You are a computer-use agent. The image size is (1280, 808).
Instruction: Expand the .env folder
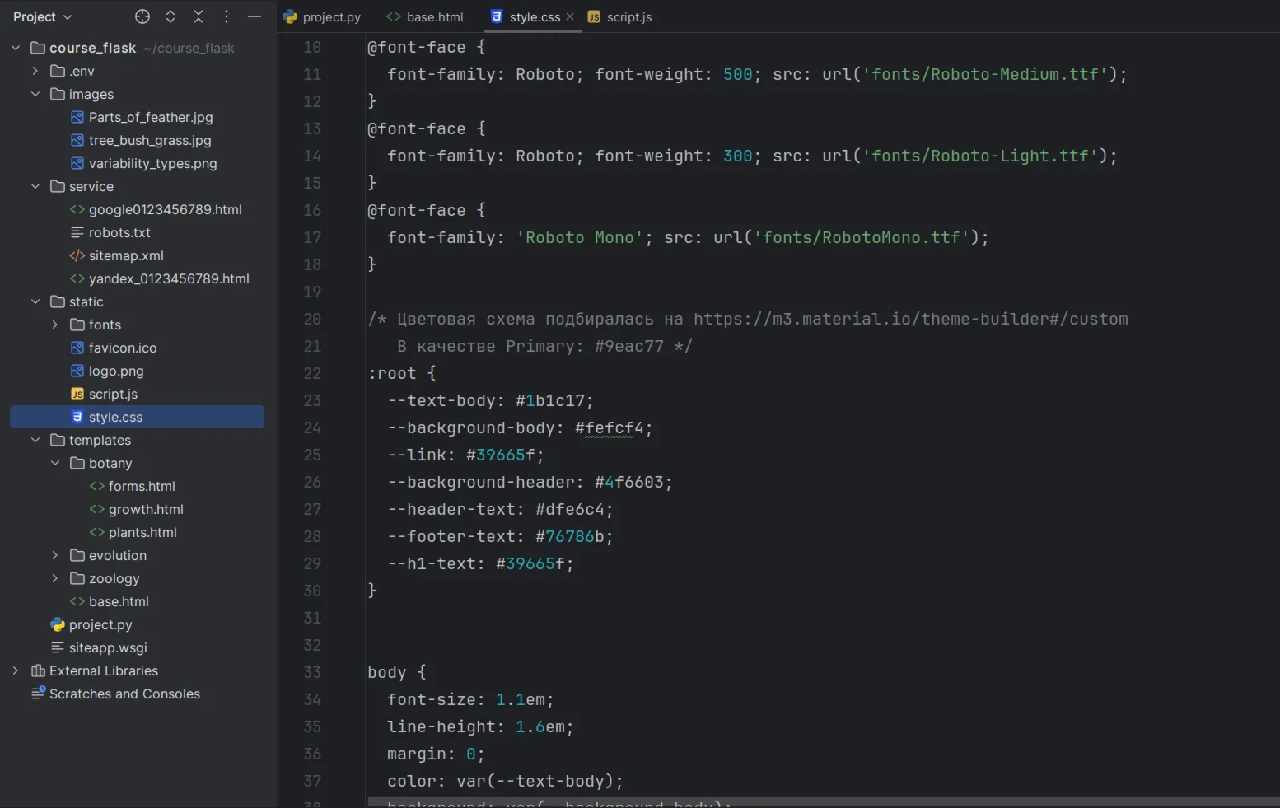click(x=35, y=72)
